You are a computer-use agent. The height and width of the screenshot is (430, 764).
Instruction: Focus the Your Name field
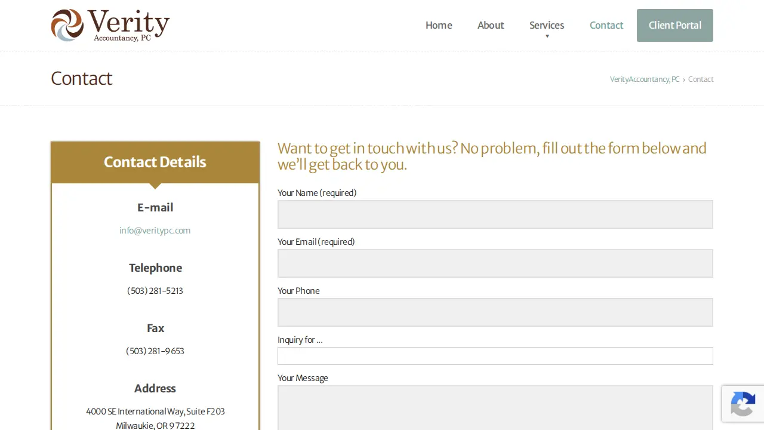coord(495,214)
